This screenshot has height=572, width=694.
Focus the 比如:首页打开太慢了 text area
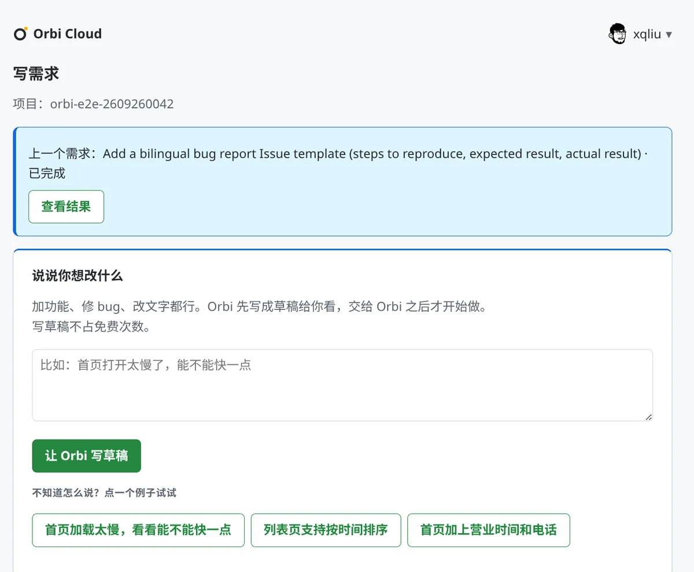342,385
